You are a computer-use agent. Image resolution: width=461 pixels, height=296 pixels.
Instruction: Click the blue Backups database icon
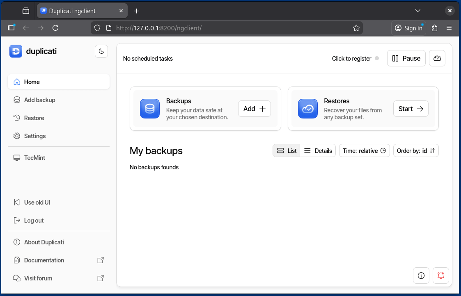click(150, 109)
